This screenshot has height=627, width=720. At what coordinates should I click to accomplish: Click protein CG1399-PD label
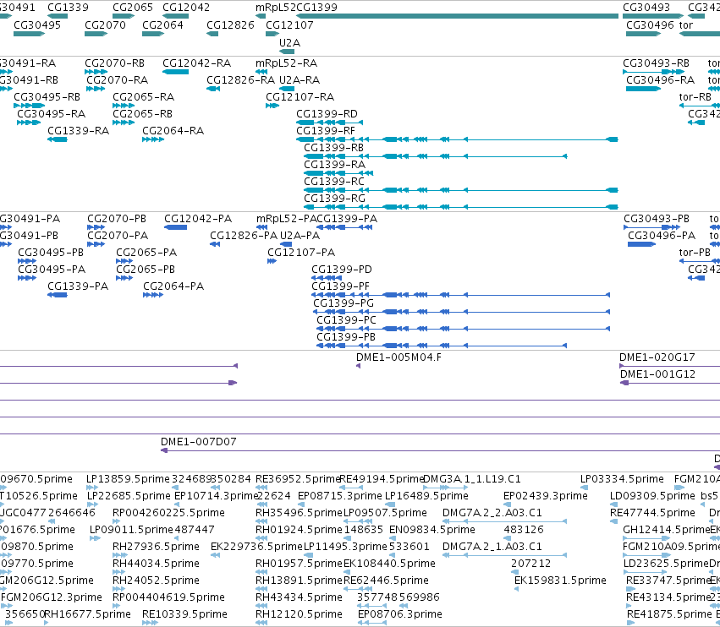point(342,270)
